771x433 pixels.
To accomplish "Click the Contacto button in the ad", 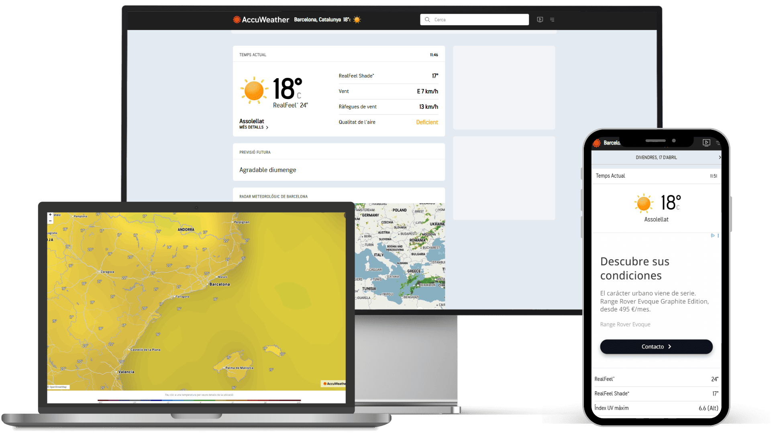I will pyautogui.click(x=656, y=347).
